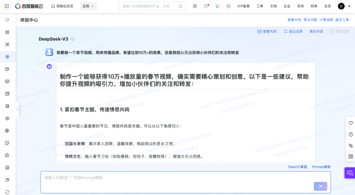Open the nine-dot product menu icon
The height and width of the screenshot is (195, 355).
[x=7, y=6]
